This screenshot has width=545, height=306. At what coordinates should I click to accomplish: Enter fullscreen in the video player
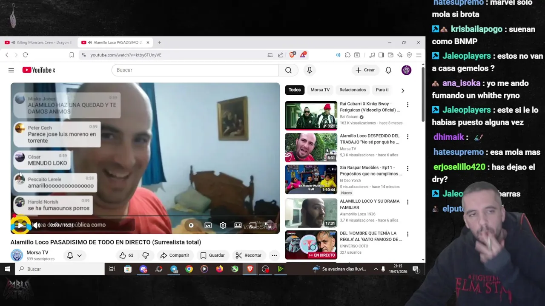268,225
